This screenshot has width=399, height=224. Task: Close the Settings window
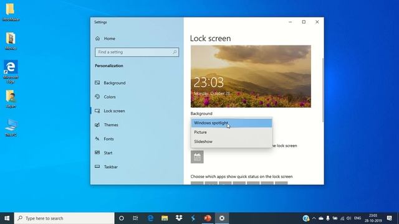[317, 22]
